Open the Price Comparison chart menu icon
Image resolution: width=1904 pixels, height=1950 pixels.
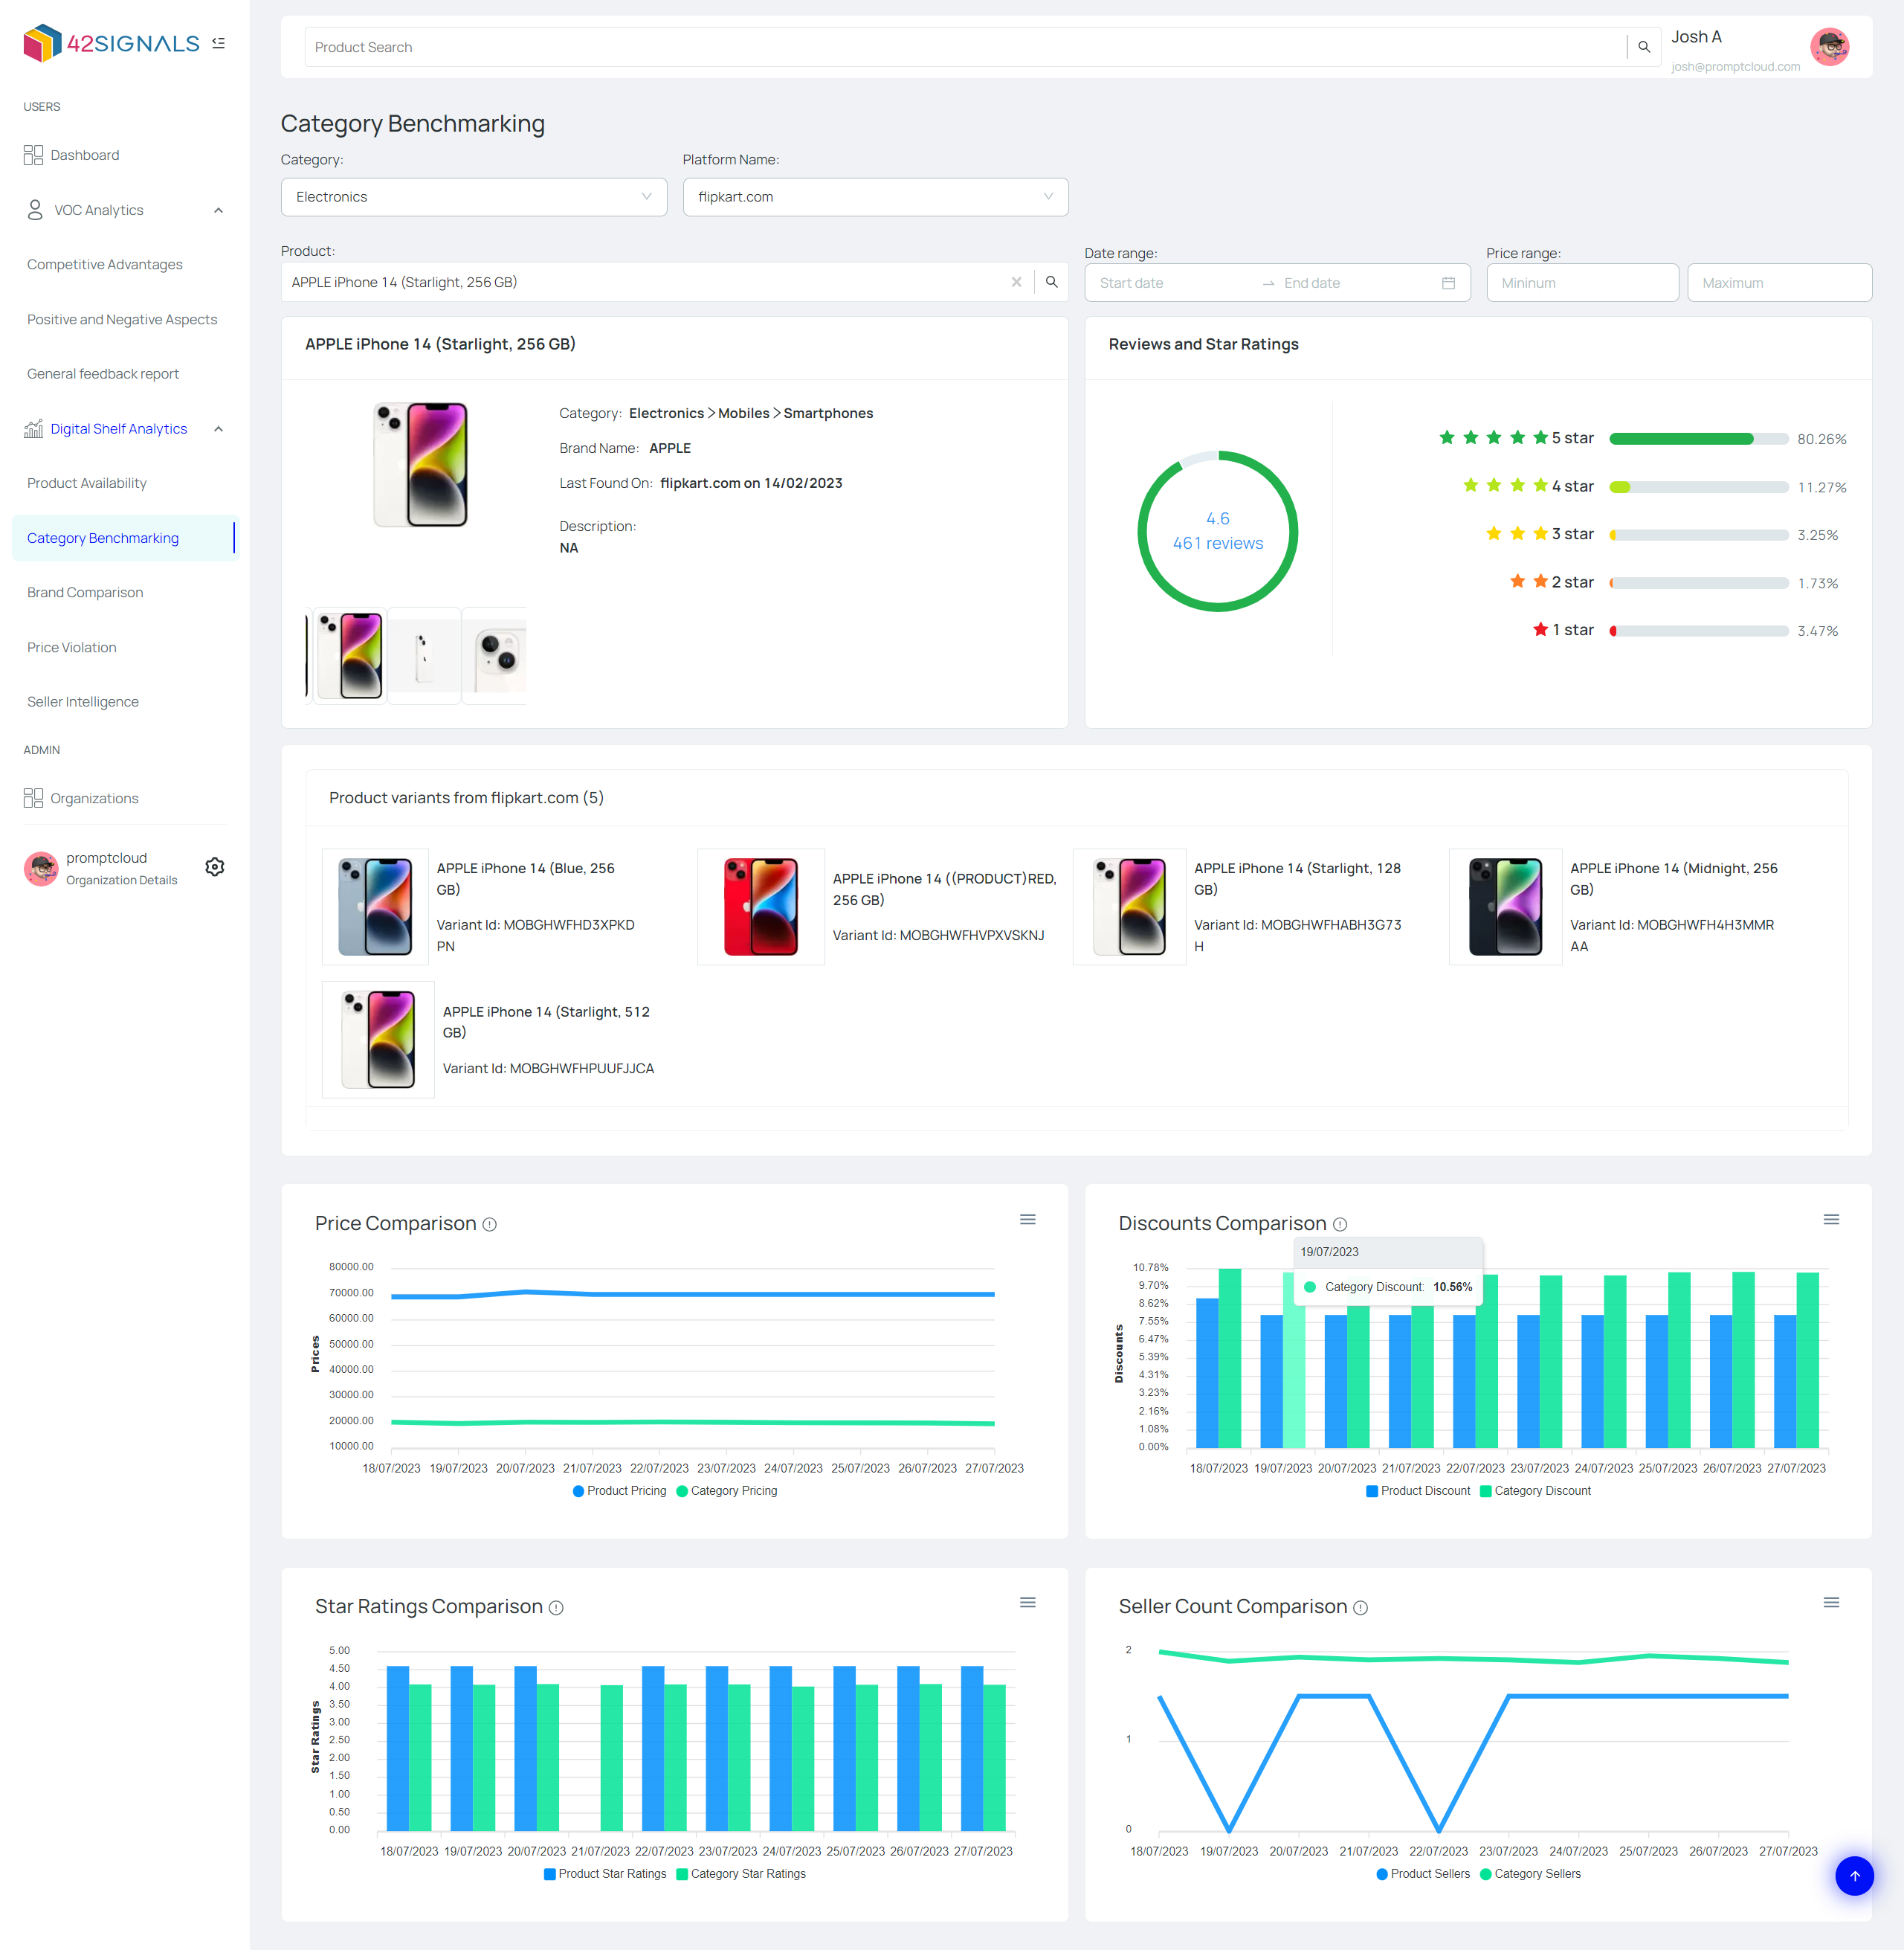tap(1027, 1219)
